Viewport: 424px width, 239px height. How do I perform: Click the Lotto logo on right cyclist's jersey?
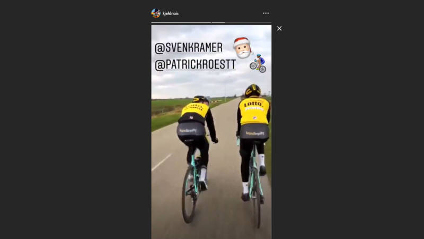(253, 104)
